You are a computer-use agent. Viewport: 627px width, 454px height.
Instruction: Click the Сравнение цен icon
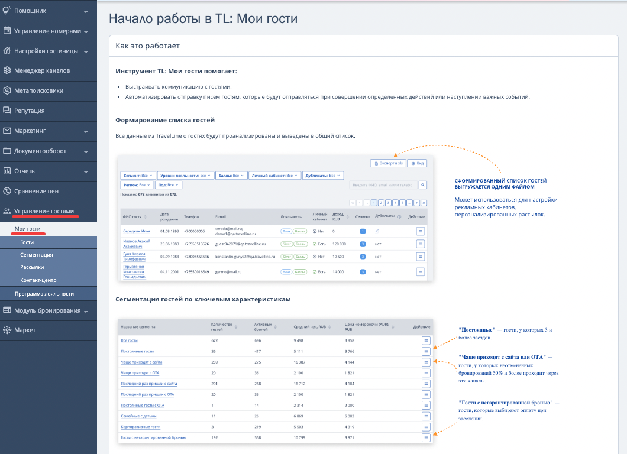click(x=7, y=190)
